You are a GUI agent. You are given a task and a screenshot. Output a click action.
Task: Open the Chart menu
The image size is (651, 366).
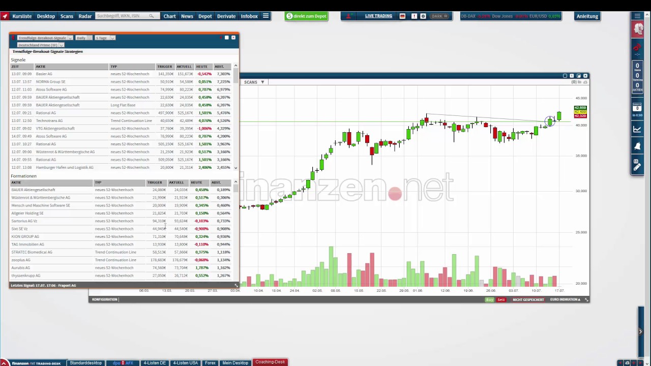click(169, 16)
